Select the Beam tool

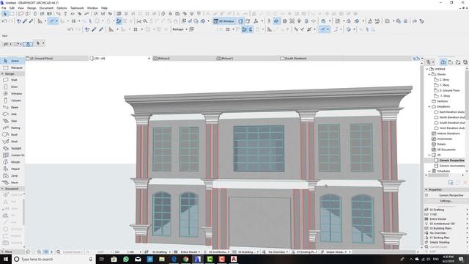click(12, 107)
